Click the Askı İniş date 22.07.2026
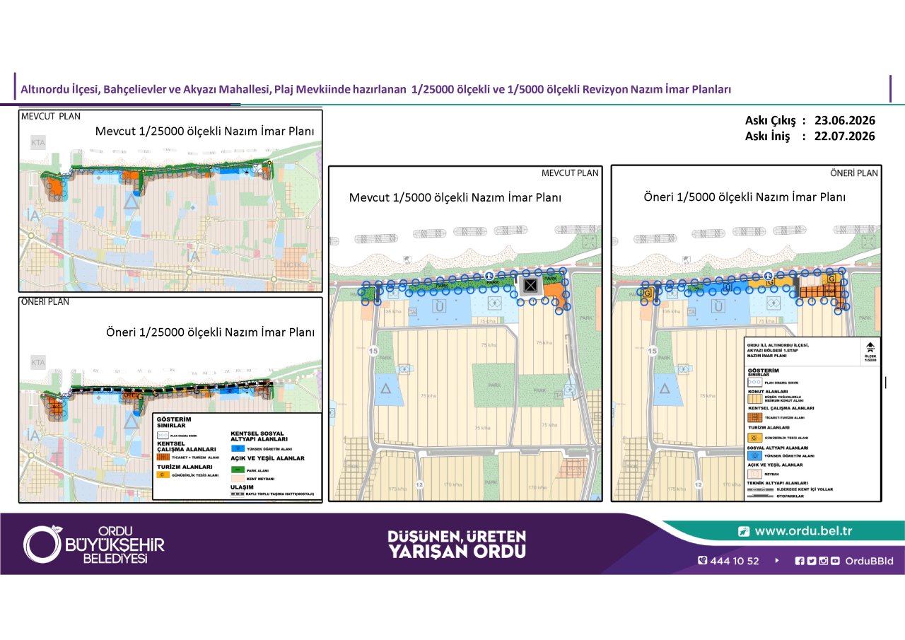This screenshot has height=640, width=905. click(x=844, y=136)
